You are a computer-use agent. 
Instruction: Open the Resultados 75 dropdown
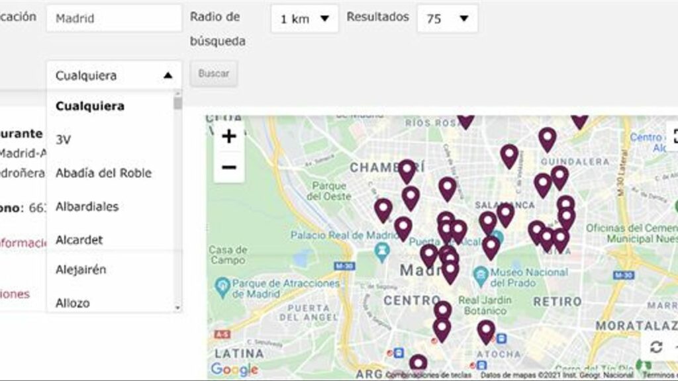point(447,19)
